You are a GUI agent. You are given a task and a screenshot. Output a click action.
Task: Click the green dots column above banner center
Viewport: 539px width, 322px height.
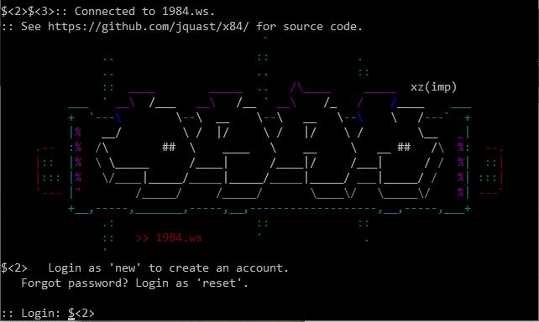click(263, 73)
